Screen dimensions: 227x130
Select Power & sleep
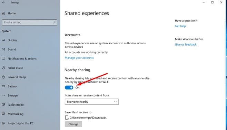[x=17, y=77]
